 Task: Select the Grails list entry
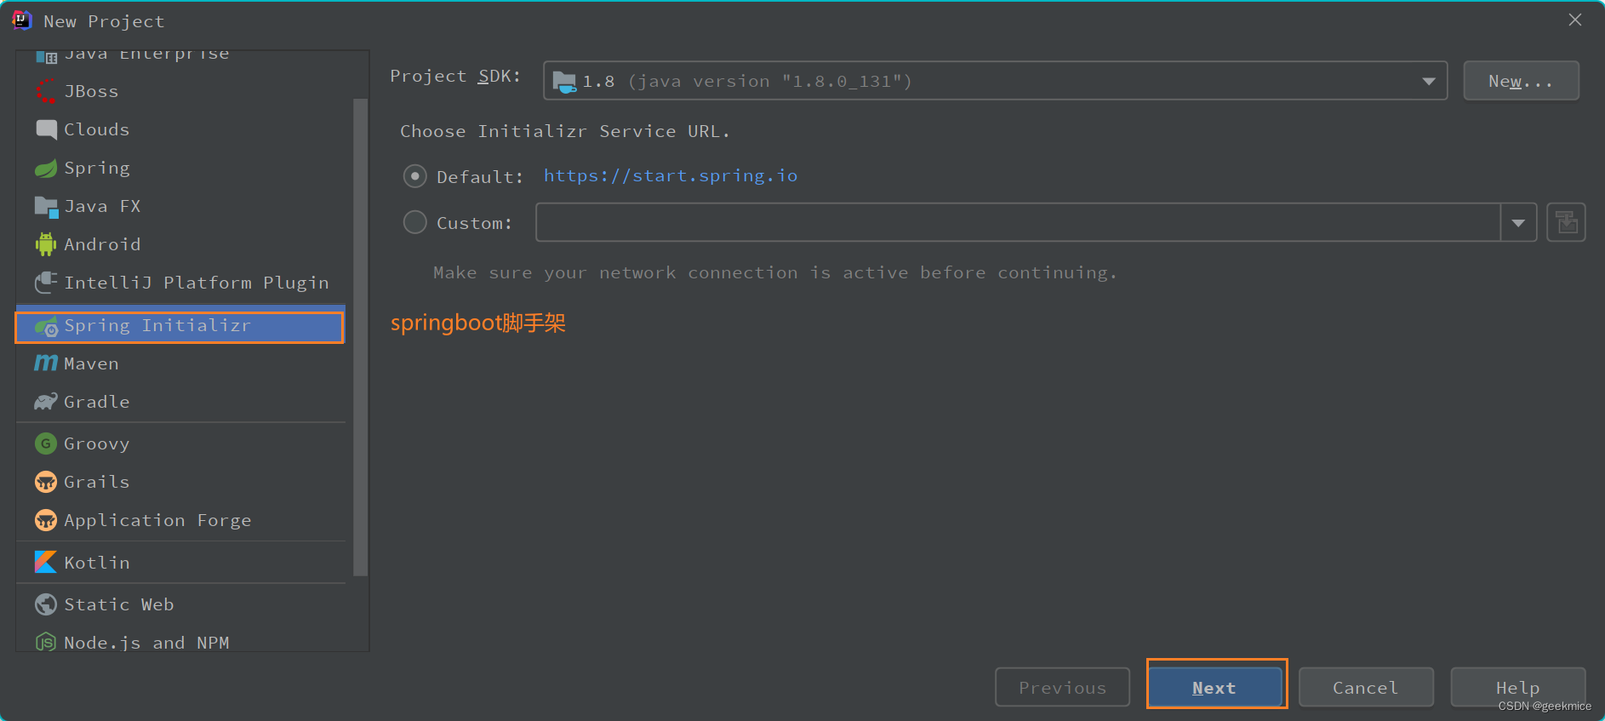click(180, 482)
